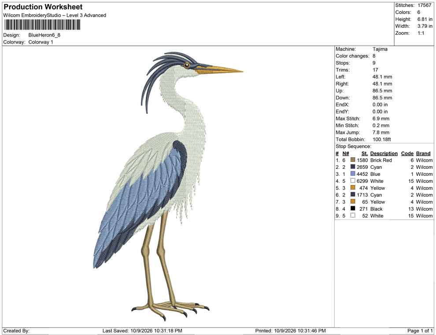Select the Brick Red description text
Image resolution: width=436 pixels, height=335 pixels.
pyautogui.click(x=381, y=160)
